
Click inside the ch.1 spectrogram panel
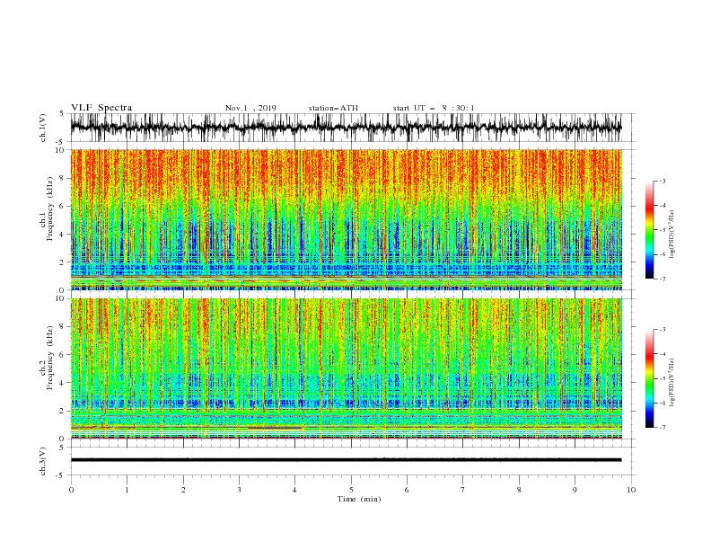(x=346, y=219)
